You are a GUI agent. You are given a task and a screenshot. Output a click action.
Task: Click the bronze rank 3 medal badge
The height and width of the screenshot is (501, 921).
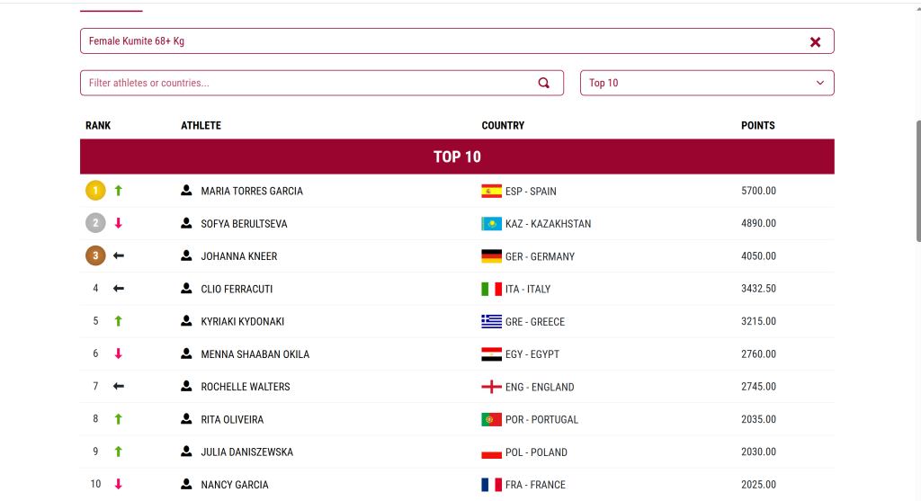[x=95, y=256]
